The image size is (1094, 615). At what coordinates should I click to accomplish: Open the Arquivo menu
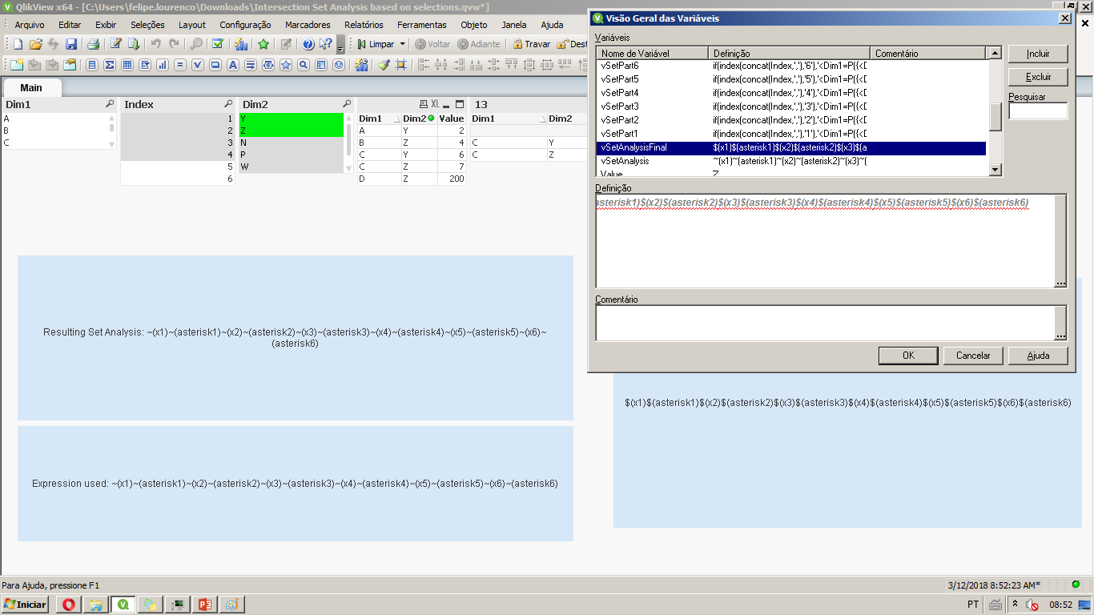[30, 25]
